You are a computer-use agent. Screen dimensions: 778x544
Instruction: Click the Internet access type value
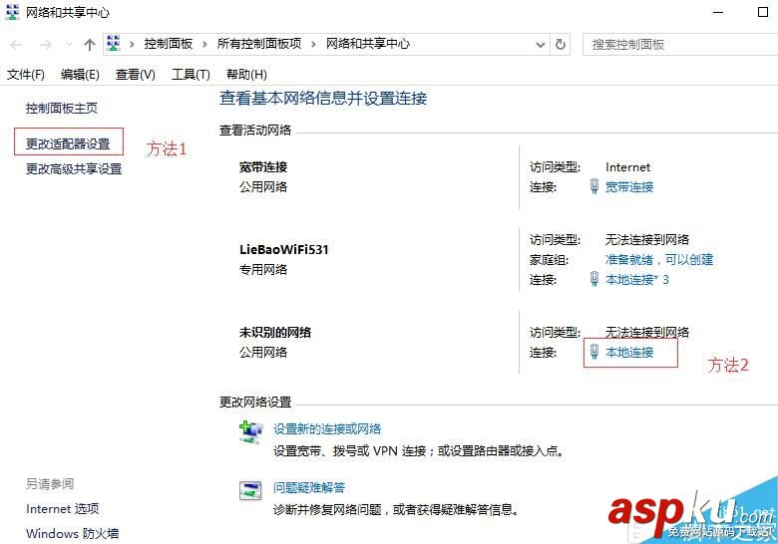pos(627,167)
